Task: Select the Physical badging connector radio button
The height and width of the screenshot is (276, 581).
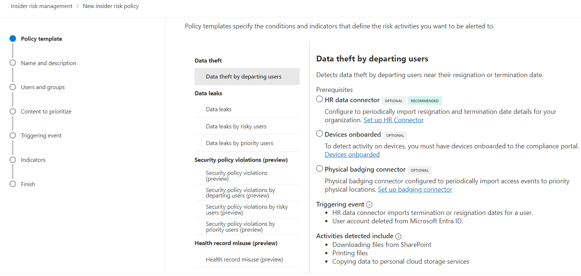Action: (x=319, y=168)
